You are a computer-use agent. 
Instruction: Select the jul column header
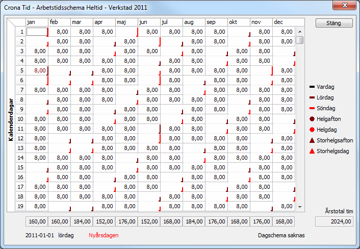tap(171, 22)
